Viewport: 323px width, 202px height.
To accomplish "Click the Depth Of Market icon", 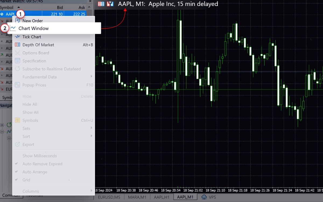I will point(17,45).
